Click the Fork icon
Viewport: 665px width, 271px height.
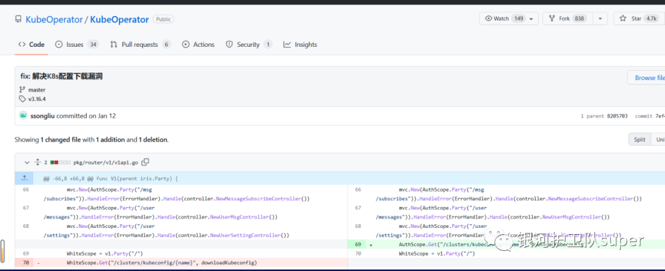pyautogui.click(x=552, y=18)
